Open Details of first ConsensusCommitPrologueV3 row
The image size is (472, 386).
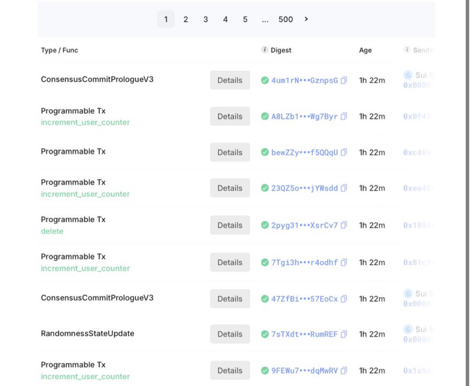tap(230, 81)
